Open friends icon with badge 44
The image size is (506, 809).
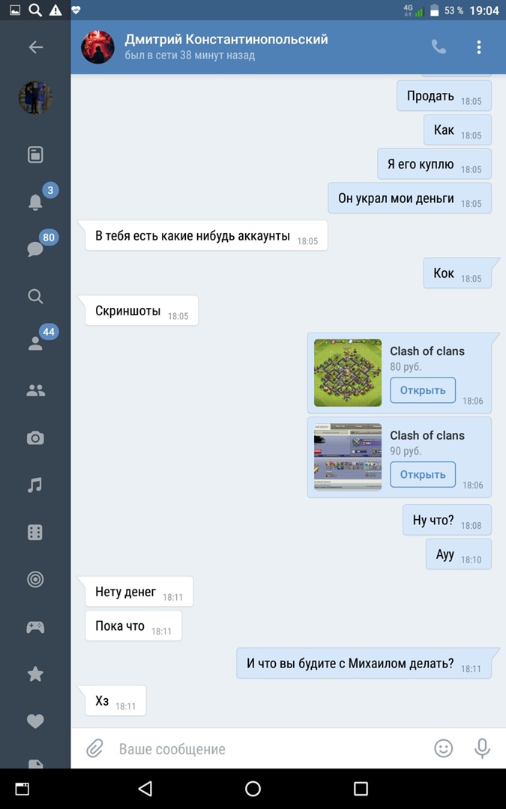pos(35,344)
